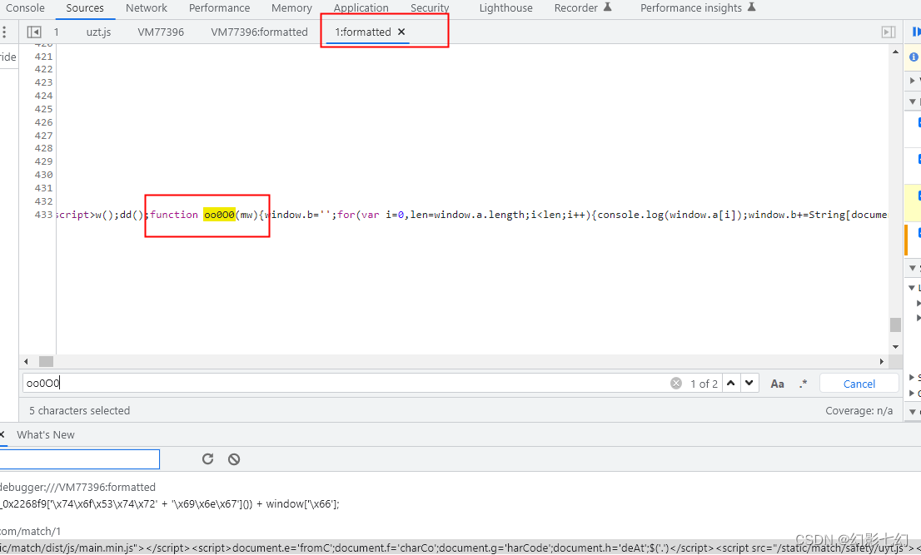Screen dimensions: 921x555
Task: Toggle the debugger sidebar icon
Action: tap(889, 32)
